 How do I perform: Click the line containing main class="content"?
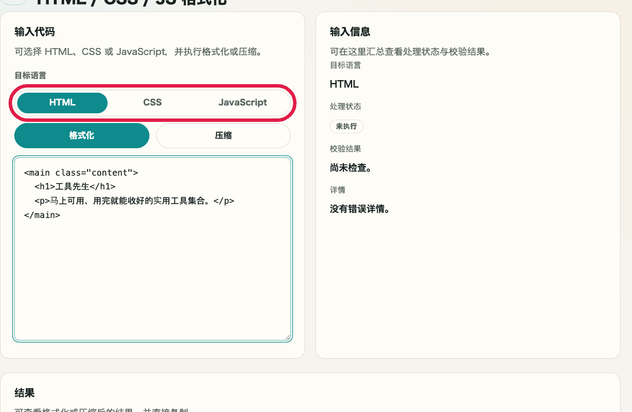point(80,172)
